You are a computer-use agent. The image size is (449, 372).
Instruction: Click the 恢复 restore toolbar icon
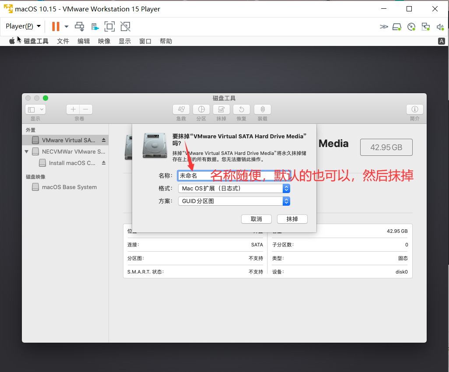point(242,109)
